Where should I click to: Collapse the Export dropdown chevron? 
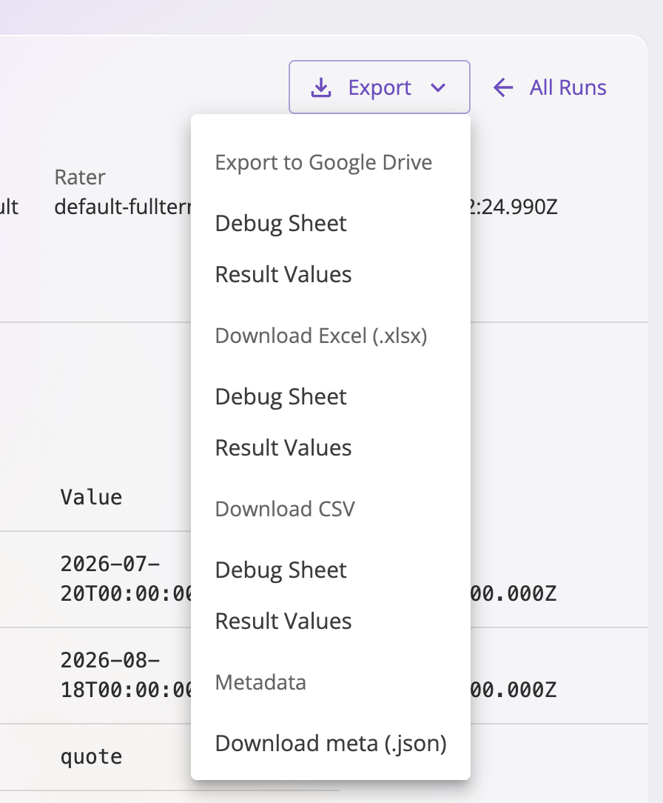coord(438,87)
